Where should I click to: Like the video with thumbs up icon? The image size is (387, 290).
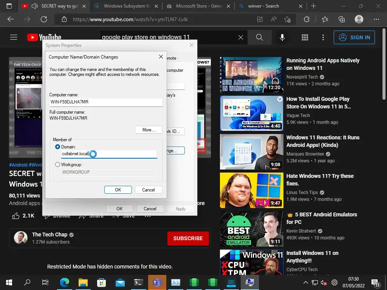pyautogui.click(x=16, y=216)
